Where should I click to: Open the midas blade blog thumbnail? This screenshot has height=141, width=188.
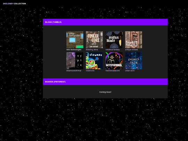[x=114, y=40]
